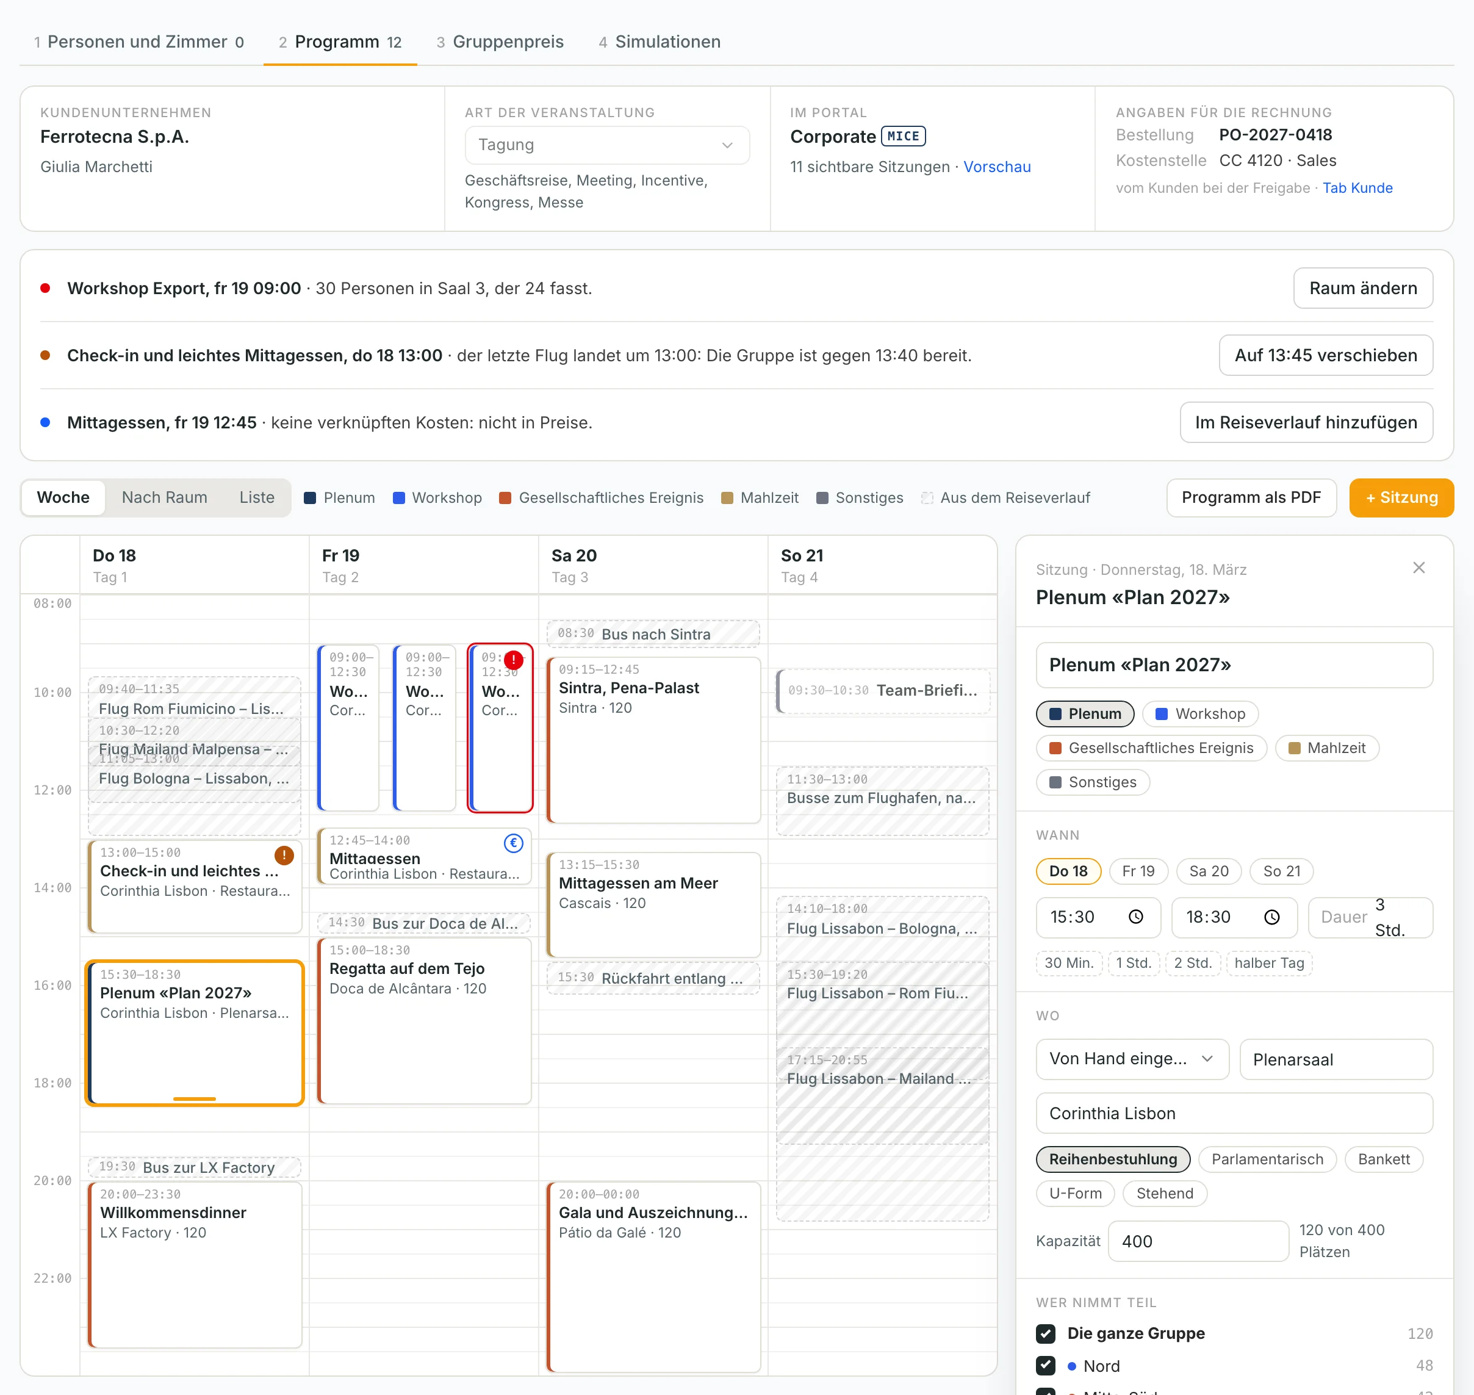Switch calendar to Nach Raum view
The image size is (1474, 1395).
coord(164,497)
